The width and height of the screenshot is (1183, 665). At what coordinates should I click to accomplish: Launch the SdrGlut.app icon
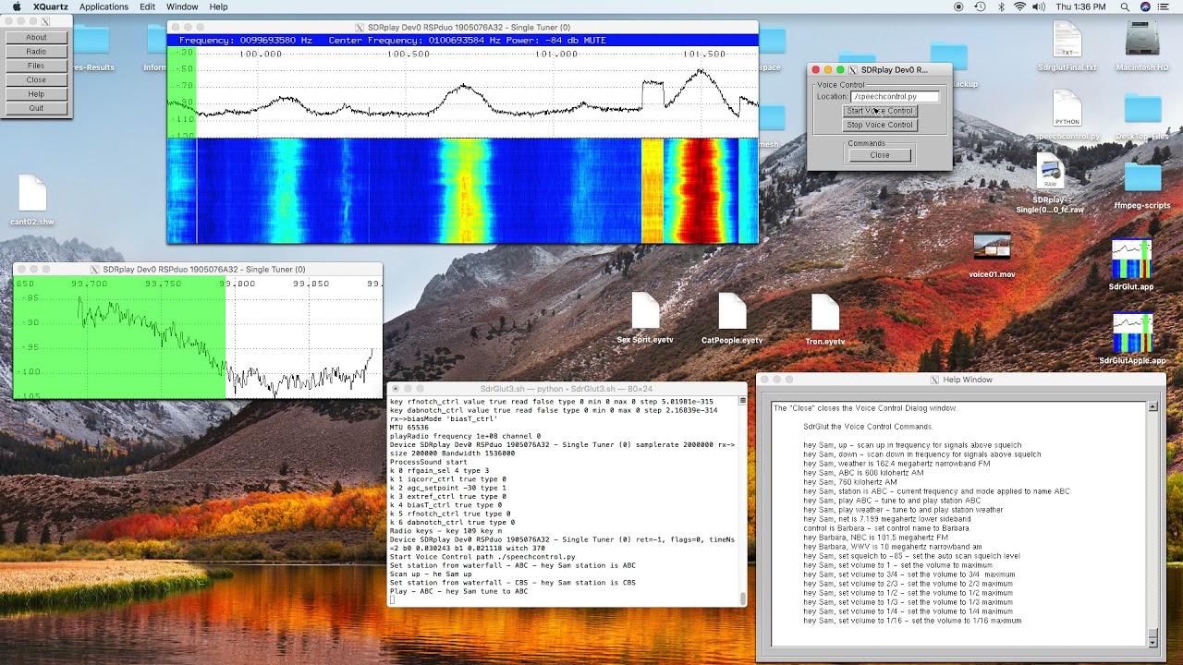tap(1131, 260)
